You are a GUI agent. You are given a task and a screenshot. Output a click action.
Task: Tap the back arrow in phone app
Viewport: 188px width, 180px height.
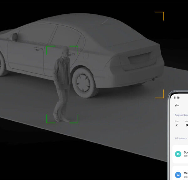pyautogui.click(x=177, y=106)
